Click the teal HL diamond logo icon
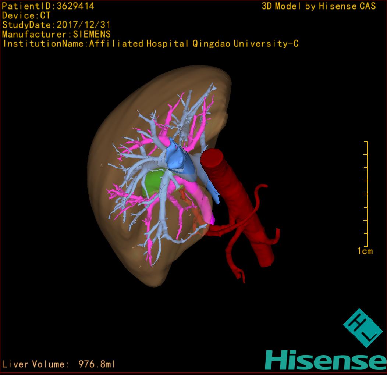The width and height of the screenshot is (387, 375). coord(360,328)
